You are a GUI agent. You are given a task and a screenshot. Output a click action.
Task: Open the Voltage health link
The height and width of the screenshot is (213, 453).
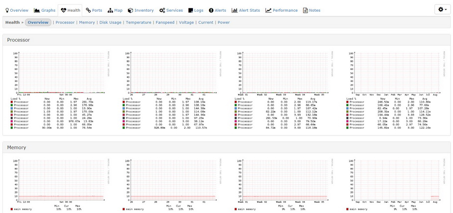click(187, 23)
